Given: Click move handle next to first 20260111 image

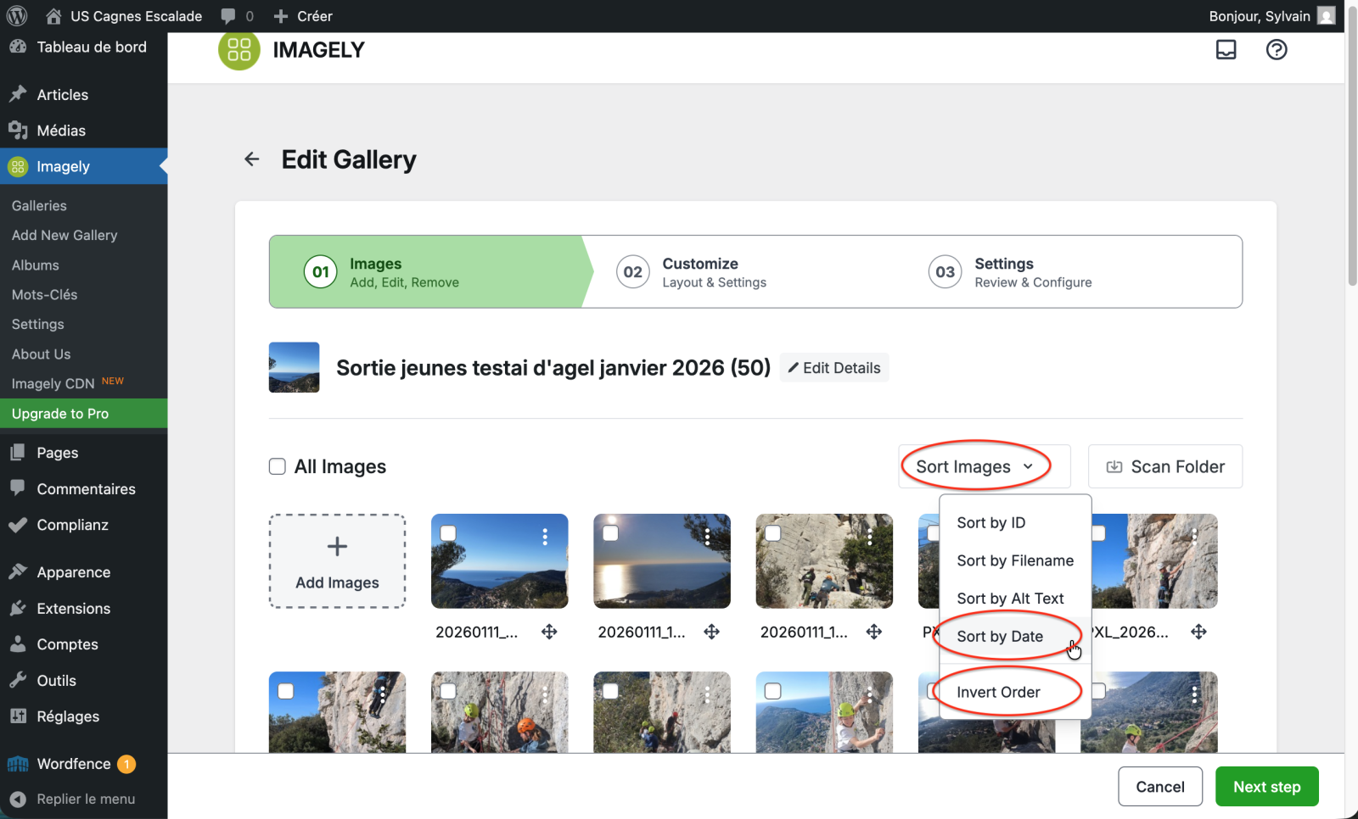Looking at the screenshot, I should pos(549,632).
